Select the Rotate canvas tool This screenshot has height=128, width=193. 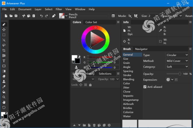(4, 107)
